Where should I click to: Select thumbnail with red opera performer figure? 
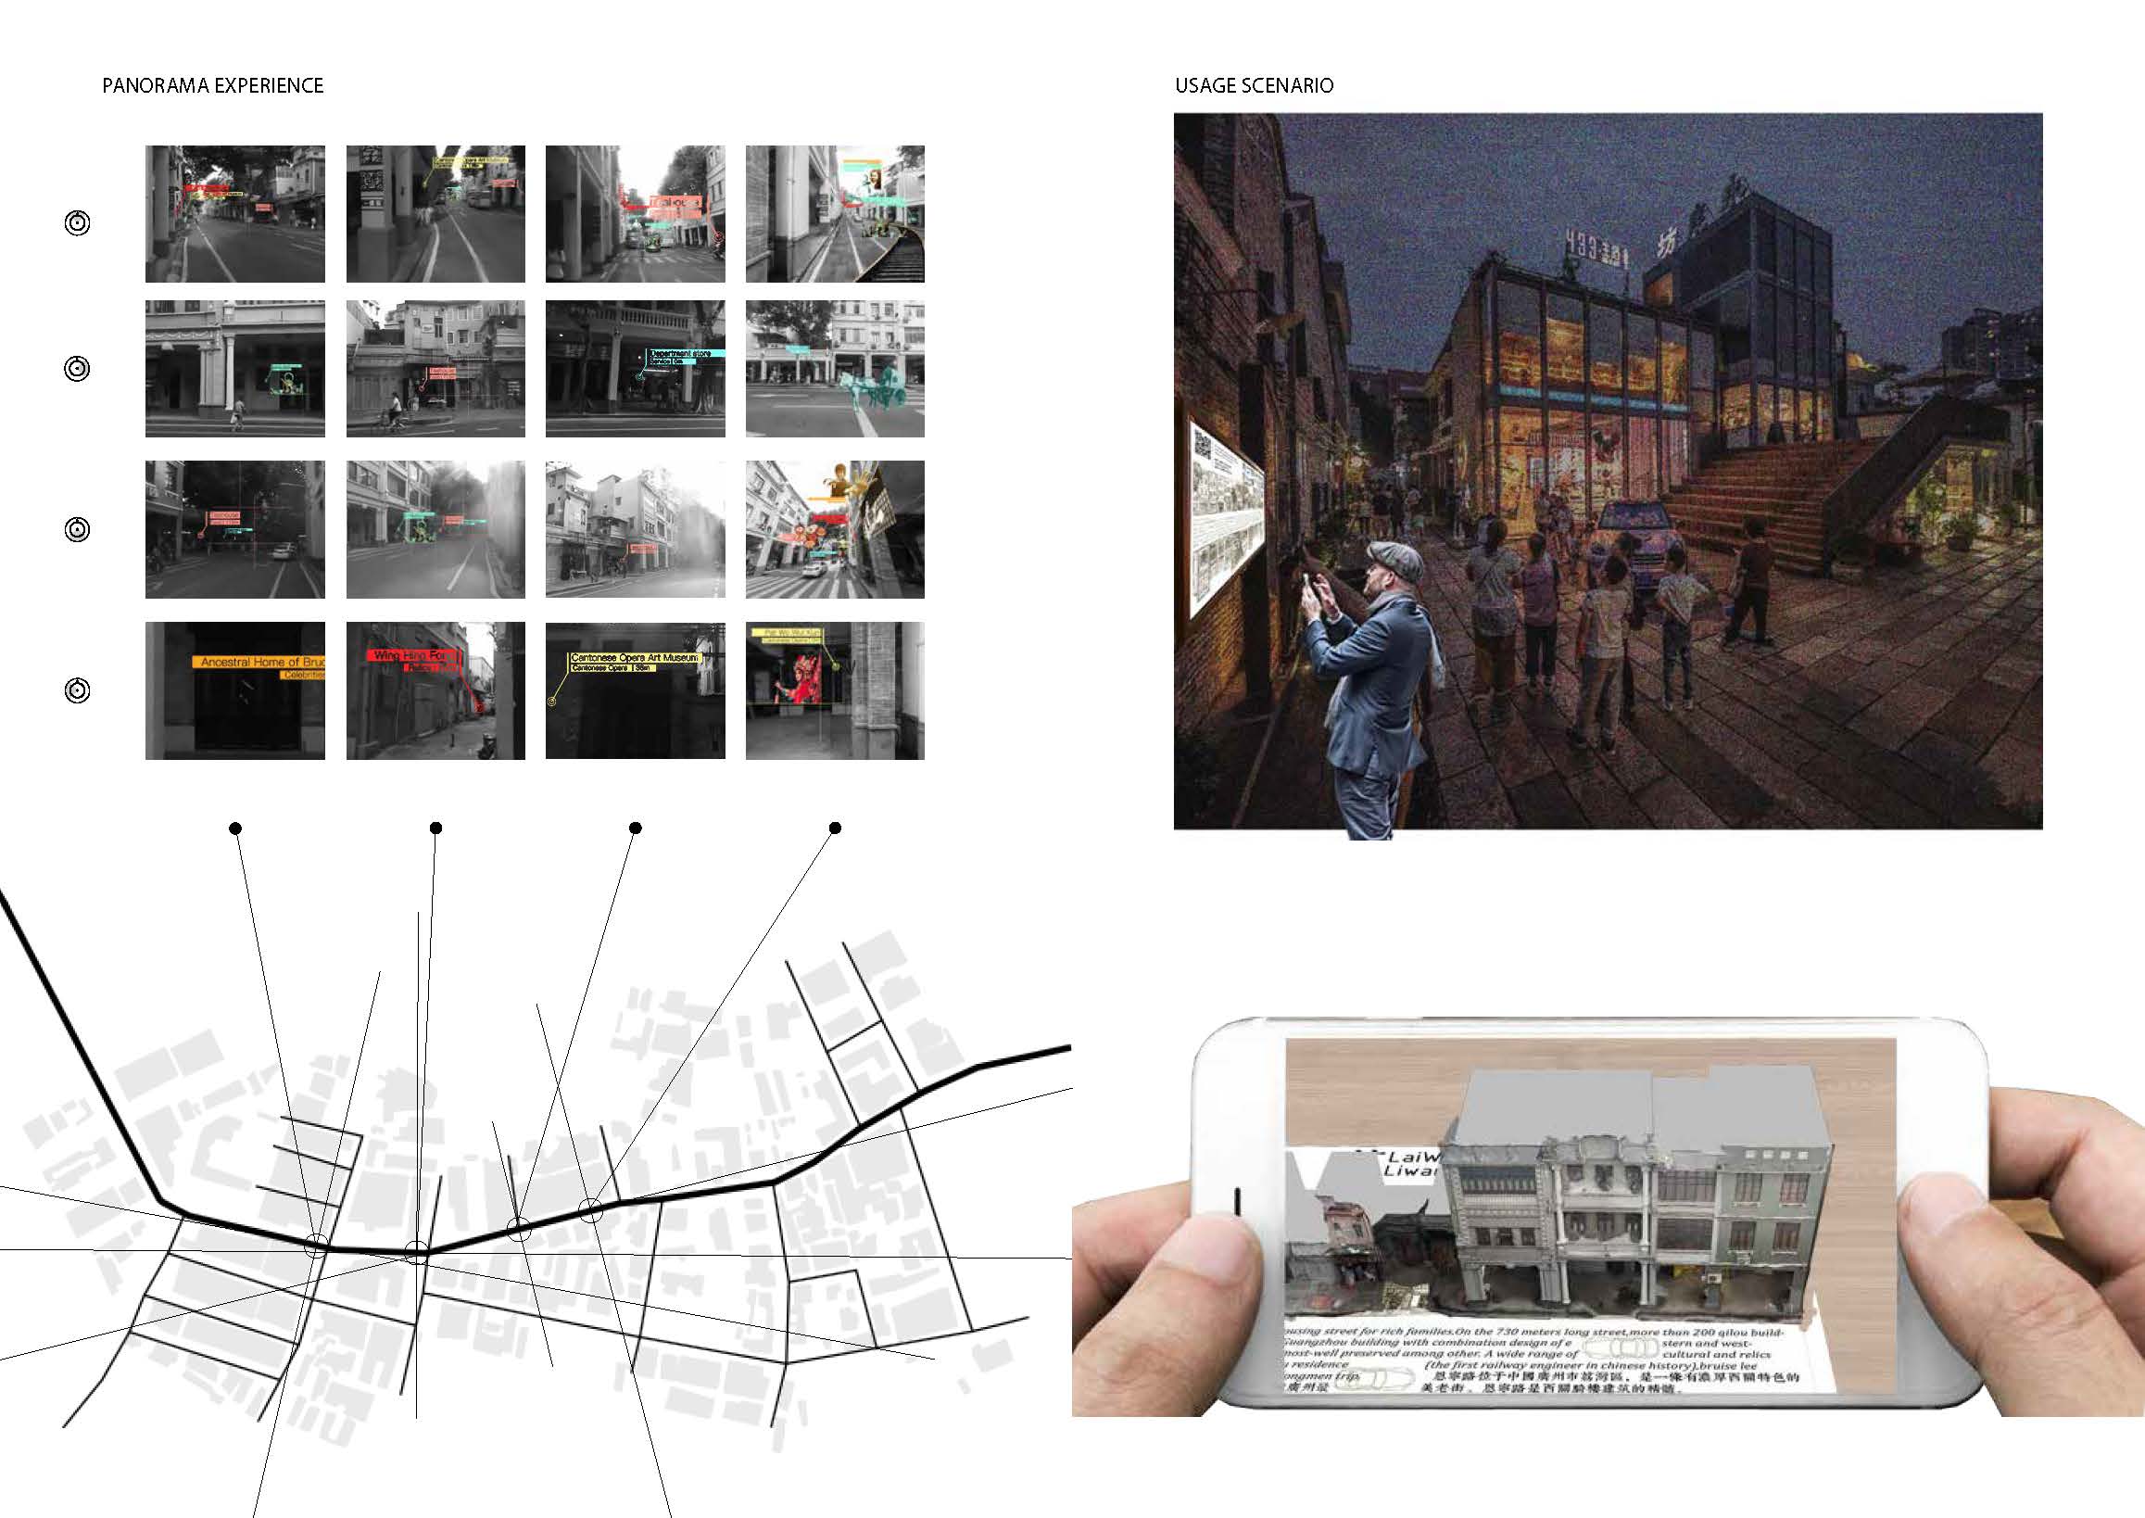(835, 690)
